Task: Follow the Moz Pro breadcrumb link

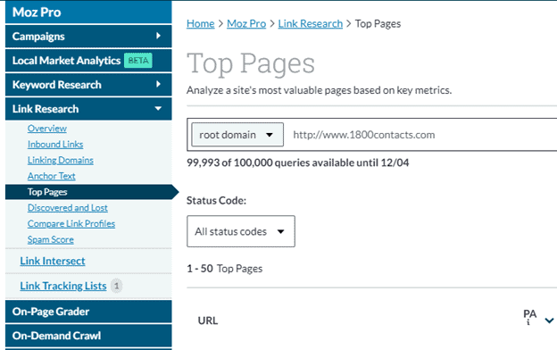Action: [x=246, y=24]
